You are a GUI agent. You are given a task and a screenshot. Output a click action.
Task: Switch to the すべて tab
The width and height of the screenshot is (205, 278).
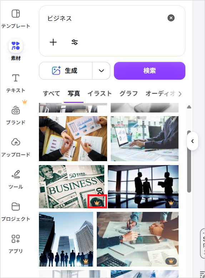51,93
